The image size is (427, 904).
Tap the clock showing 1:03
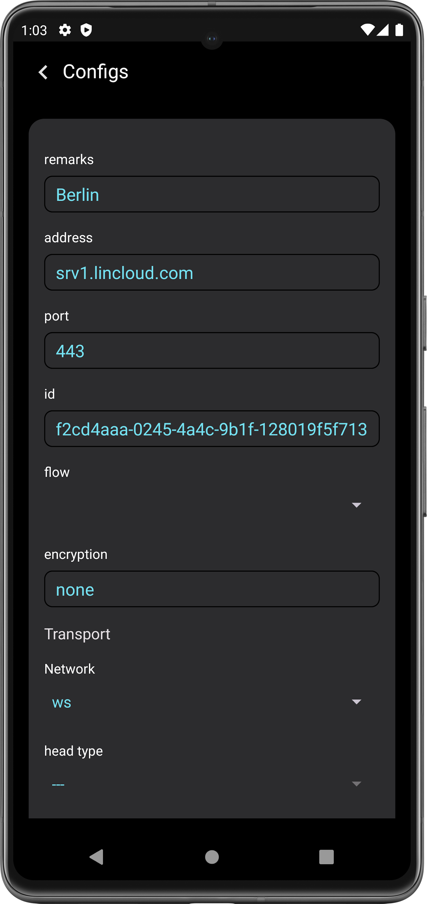pyautogui.click(x=35, y=30)
